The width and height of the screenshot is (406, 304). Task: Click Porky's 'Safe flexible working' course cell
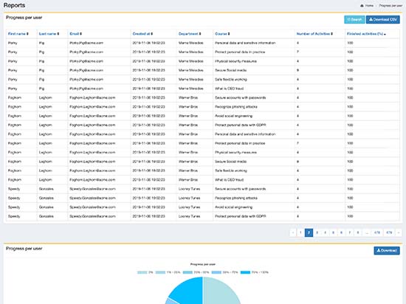231,80
